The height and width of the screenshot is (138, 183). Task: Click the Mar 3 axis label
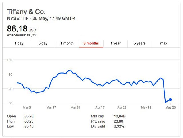pyautogui.click(x=27, y=107)
